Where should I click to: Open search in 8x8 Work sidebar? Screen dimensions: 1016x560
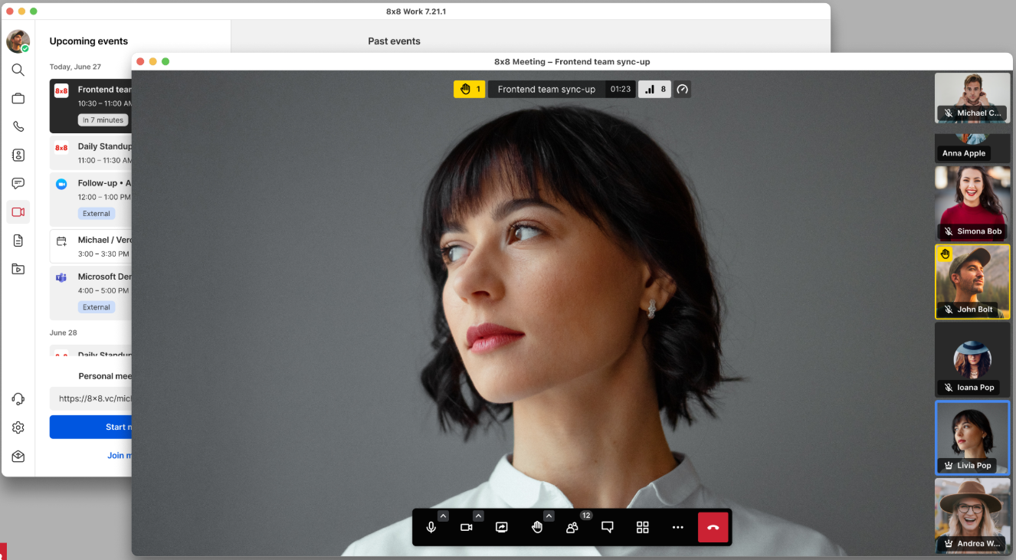(x=18, y=70)
